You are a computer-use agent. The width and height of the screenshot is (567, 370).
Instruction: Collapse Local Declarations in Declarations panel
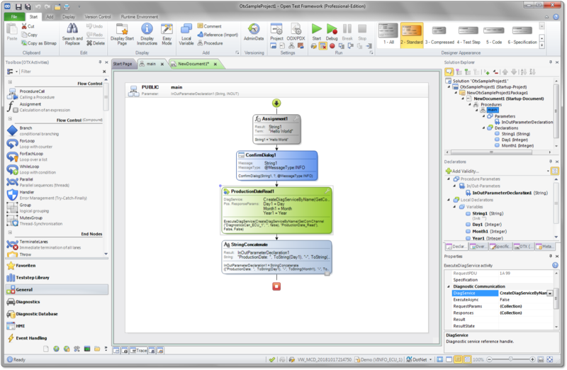[449, 200]
